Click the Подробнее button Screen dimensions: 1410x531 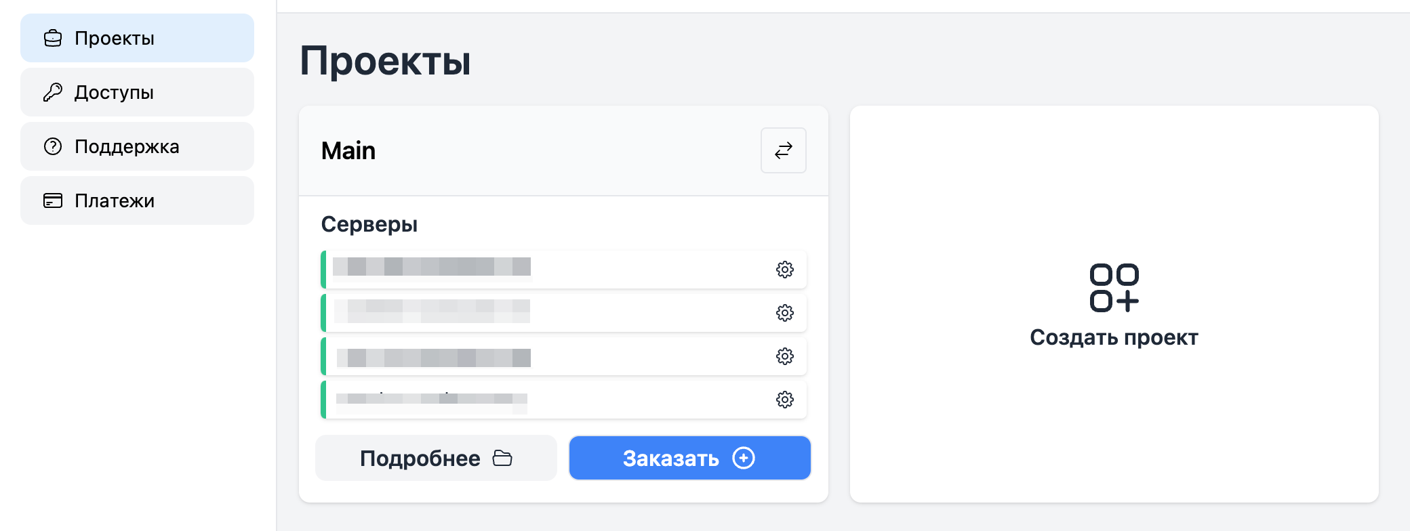coord(436,458)
